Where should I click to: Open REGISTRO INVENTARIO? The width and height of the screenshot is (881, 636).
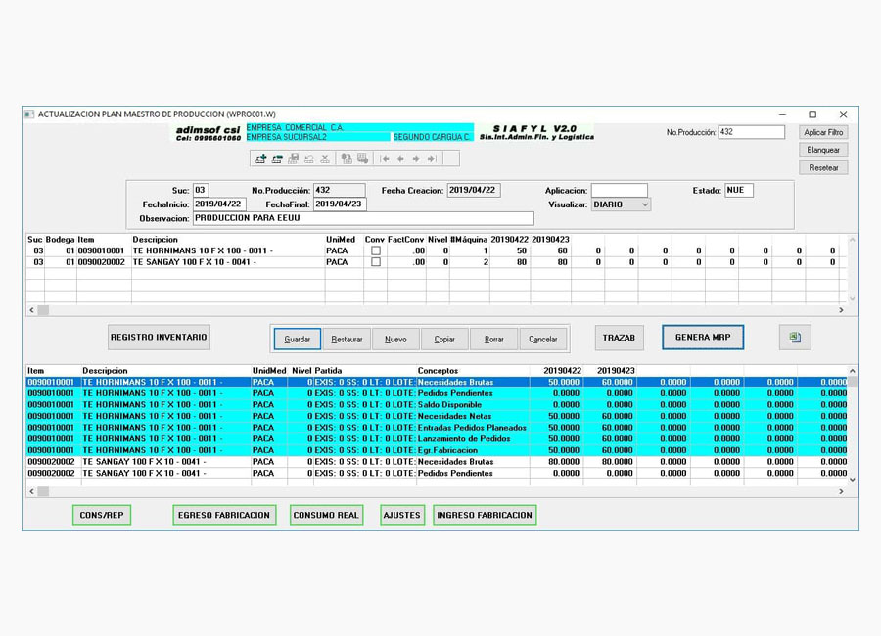click(159, 338)
